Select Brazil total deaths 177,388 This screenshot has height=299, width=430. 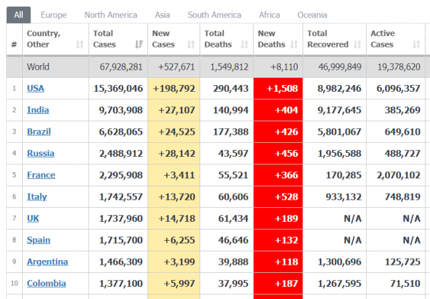click(230, 131)
